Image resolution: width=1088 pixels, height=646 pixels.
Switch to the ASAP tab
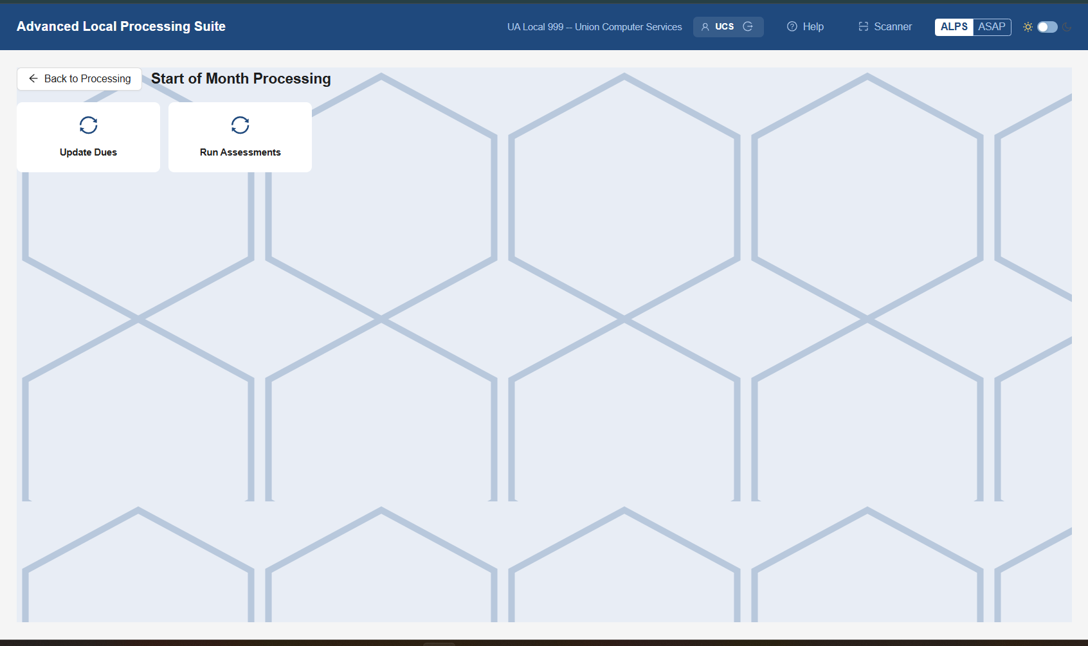click(992, 27)
